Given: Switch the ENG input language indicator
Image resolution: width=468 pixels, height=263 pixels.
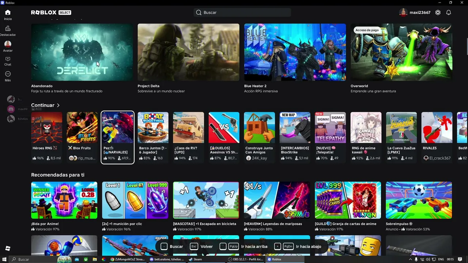Looking at the screenshot, I should point(441,259).
